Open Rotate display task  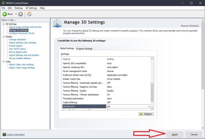click(16, 46)
